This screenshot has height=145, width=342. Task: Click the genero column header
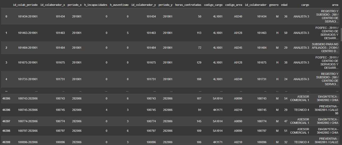click(274, 5)
